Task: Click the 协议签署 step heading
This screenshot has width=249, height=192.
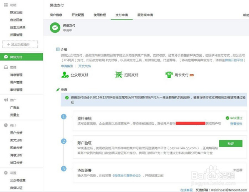Action: pos(85,170)
